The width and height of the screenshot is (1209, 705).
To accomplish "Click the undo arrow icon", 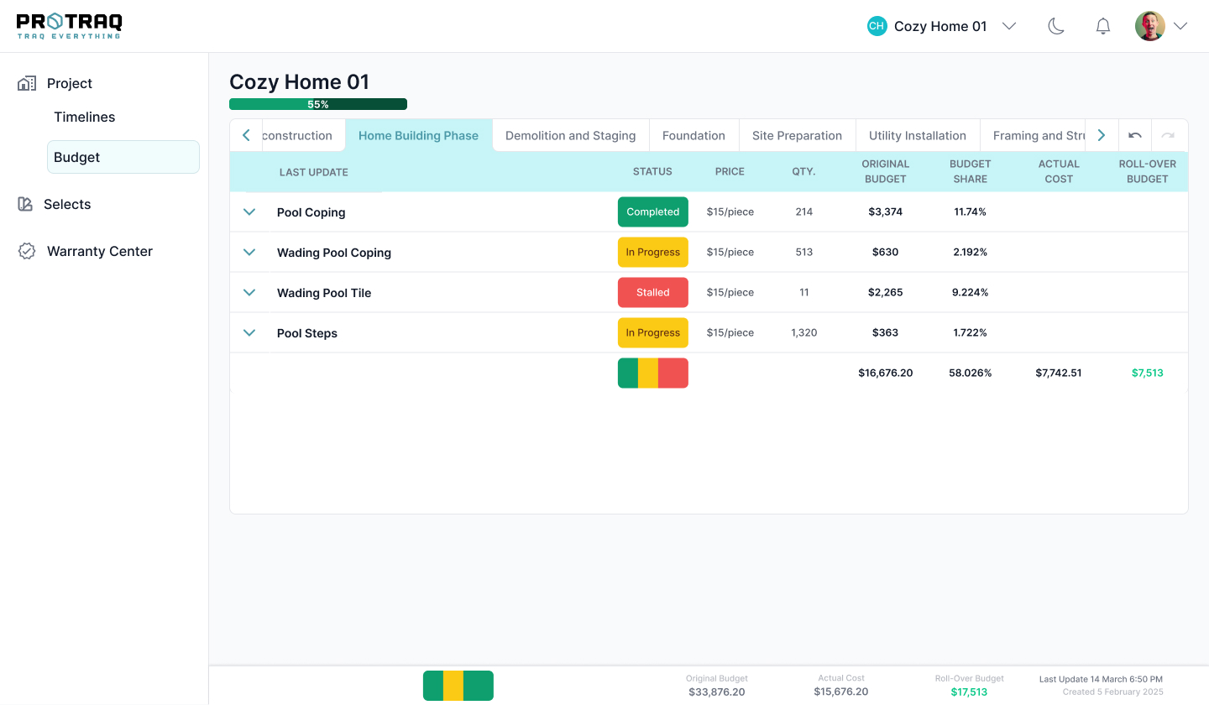I will [1135, 135].
